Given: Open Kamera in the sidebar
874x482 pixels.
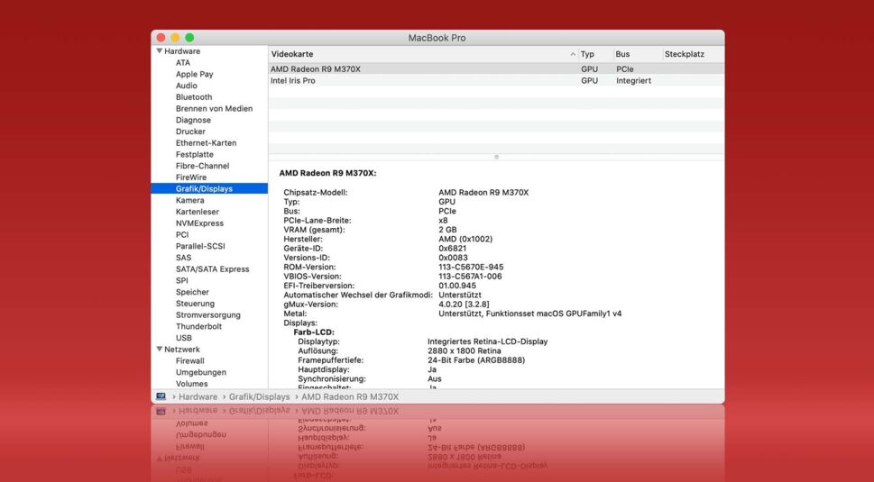Looking at the screenshot, I should click(x=189, y=200).
